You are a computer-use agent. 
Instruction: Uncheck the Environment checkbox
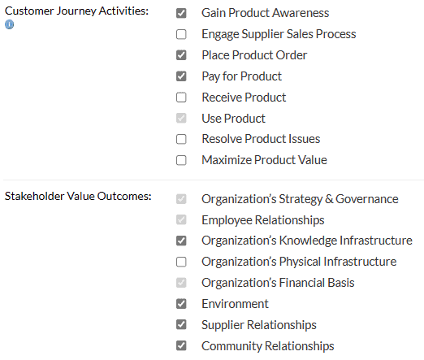(181, 304)
